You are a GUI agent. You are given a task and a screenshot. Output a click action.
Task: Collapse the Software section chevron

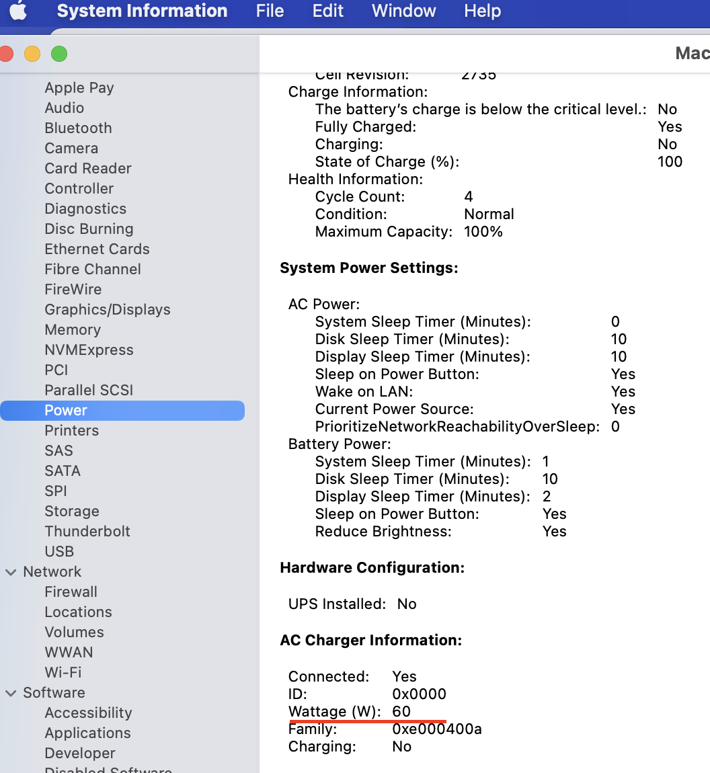[x=11, y=692]
